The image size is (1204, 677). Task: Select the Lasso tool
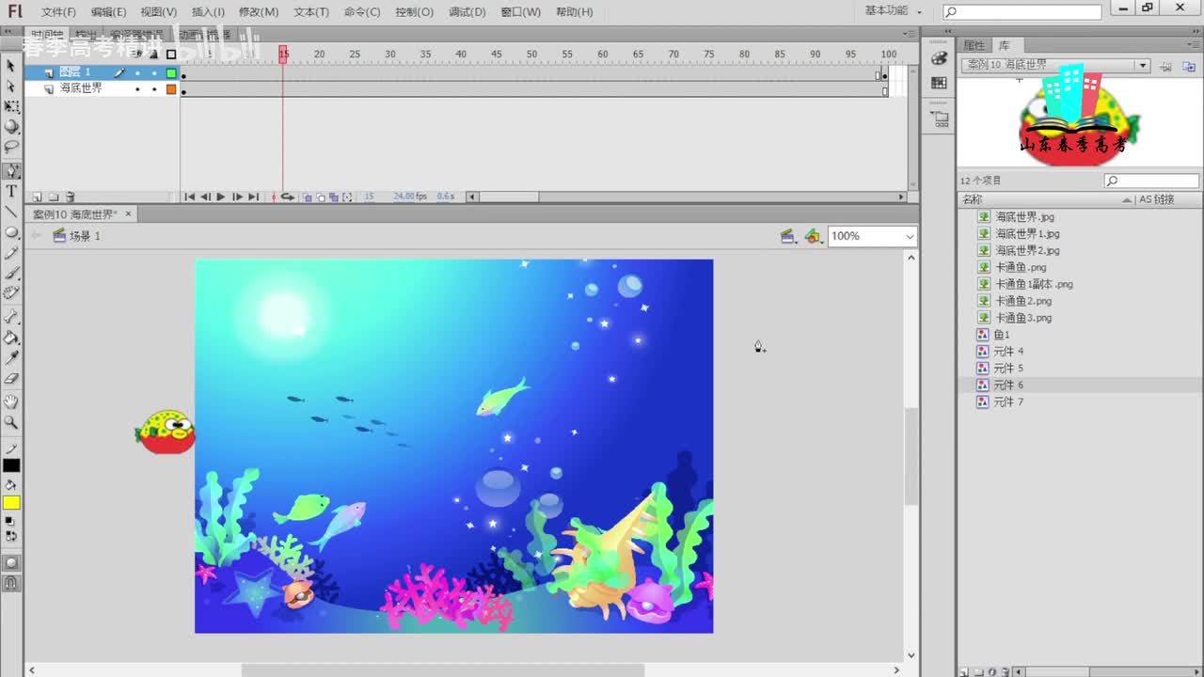[x=11, y=148]
